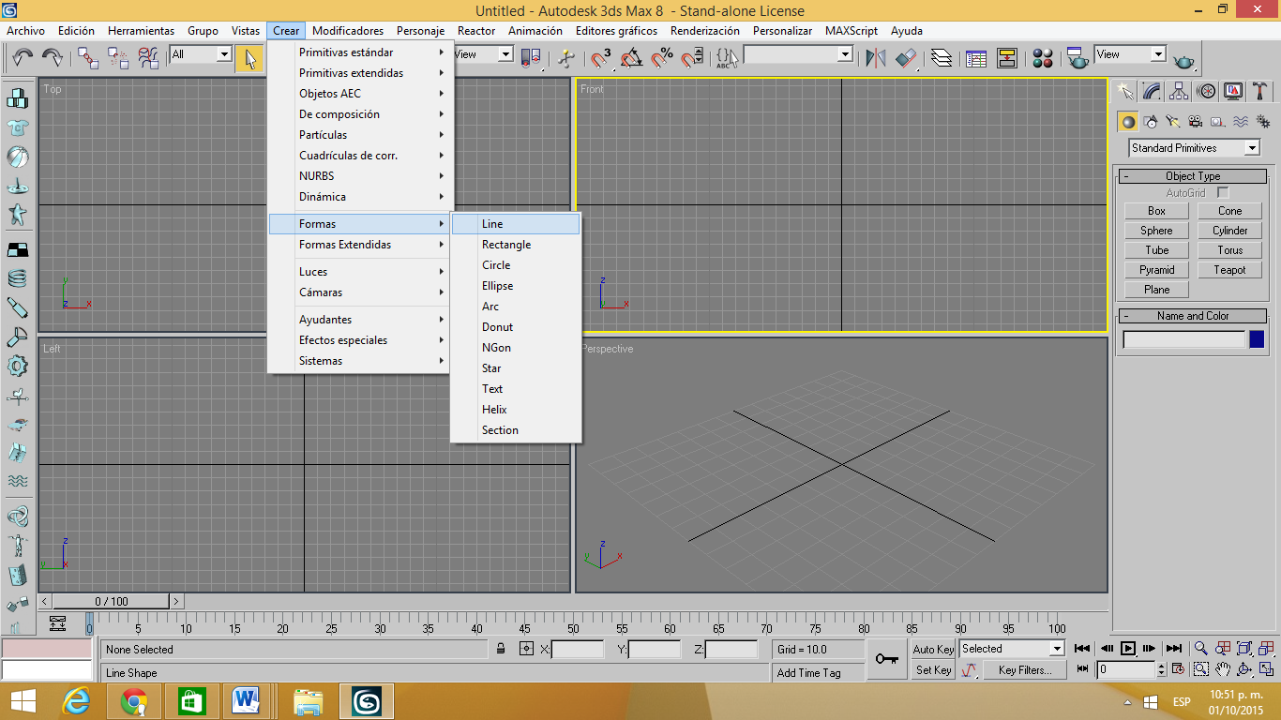Open the Modificadores menu
1281x720 pixels.
coord(348,31)
